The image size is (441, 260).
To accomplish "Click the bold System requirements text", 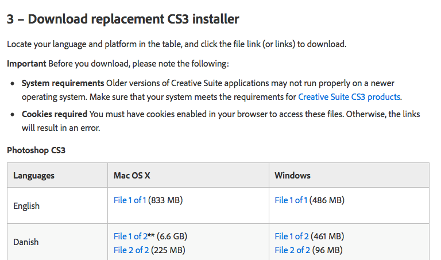I will click(63, 83).
